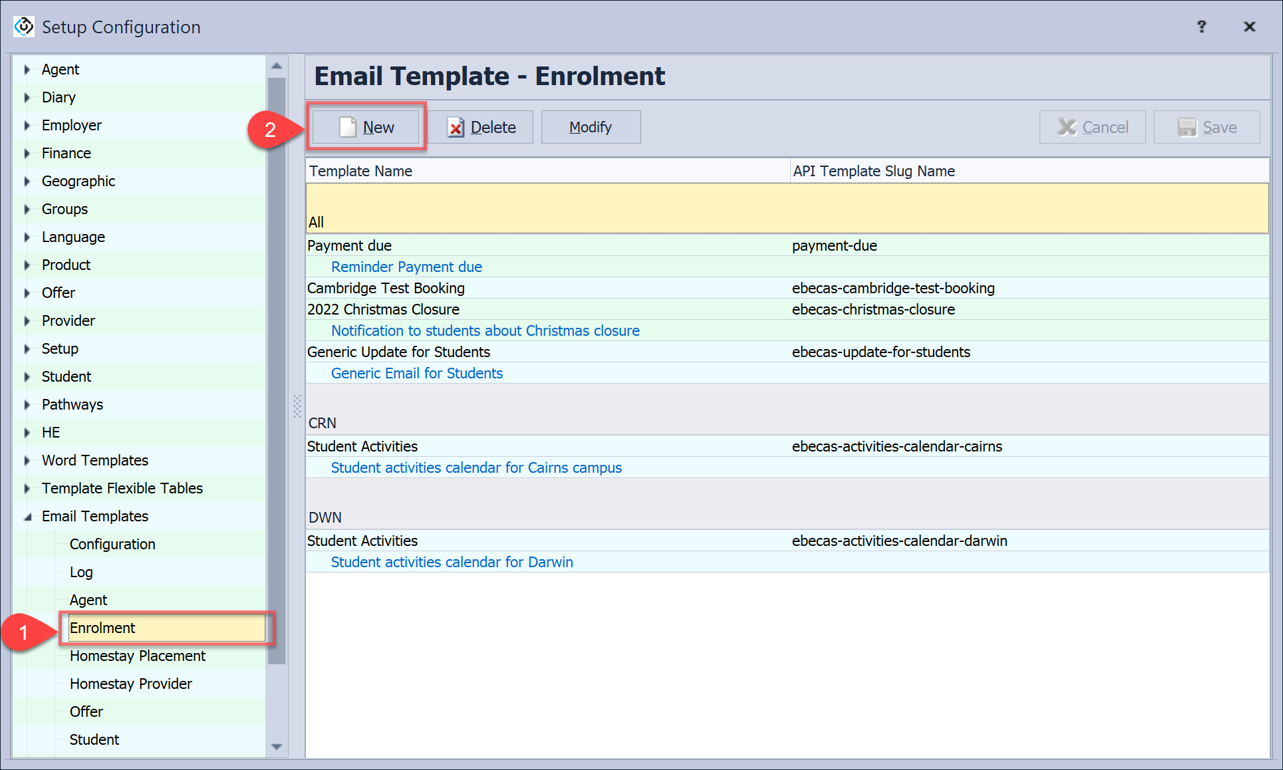Click the help question mark icon
Screen dimensions: 1283x770
point(1201,27)
